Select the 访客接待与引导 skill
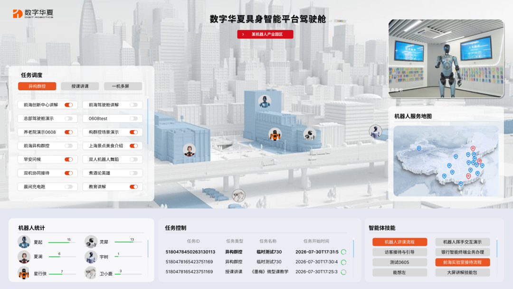The height and width of the screenshot is (289, 513). 399,252
